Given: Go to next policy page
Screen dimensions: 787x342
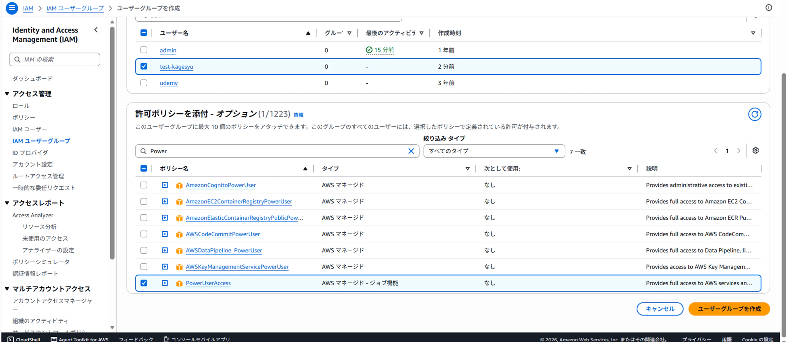Looking at the screenshot, I should (x=739, y=151).
